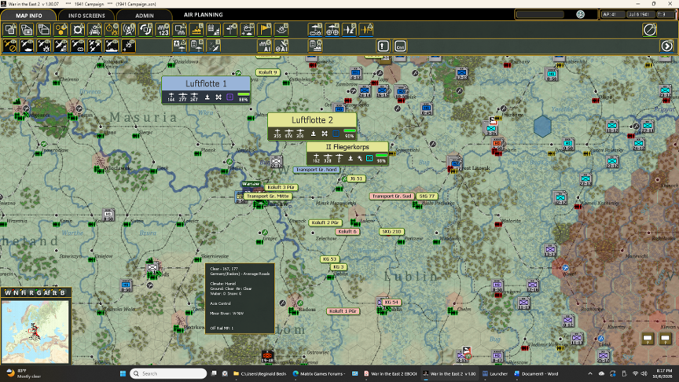Click the Europe minimap thumbnail
679x382 pixels.
click(35, 332)
